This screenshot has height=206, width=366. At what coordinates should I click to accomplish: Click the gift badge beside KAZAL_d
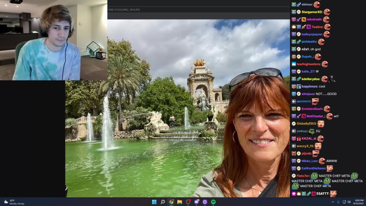tap(299, 138)
